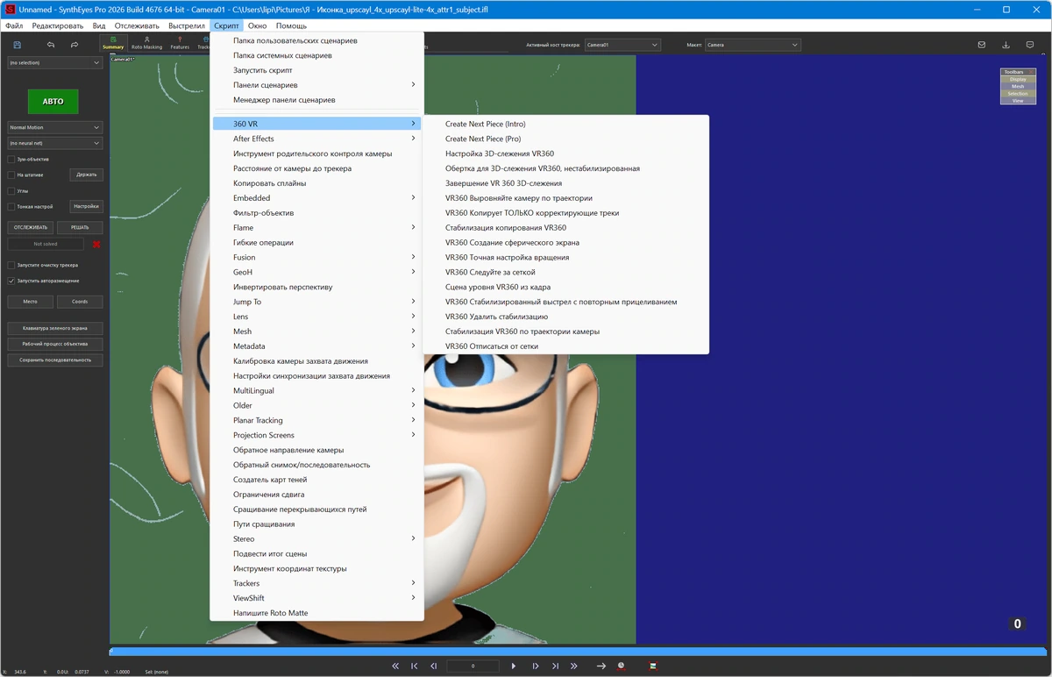Viewport: 1052px width, 677px height.
Task: Click the РЕШАТЬ button
Action: tap(80, 227)
